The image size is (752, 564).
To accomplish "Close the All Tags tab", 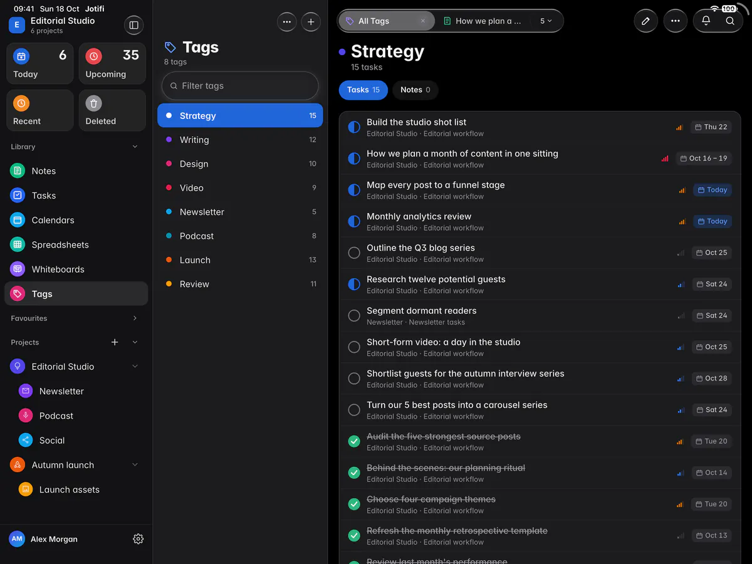I will pyautogui.click(x=423, y=21).
